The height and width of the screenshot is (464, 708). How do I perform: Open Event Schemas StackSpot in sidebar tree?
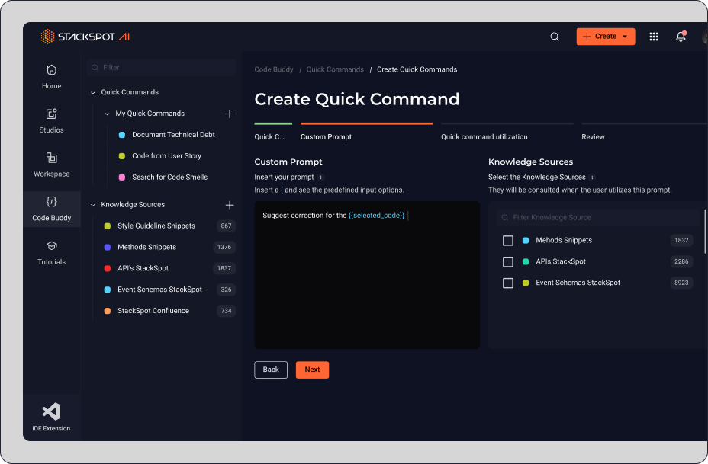pyautogui.click(x=159, y=290)
